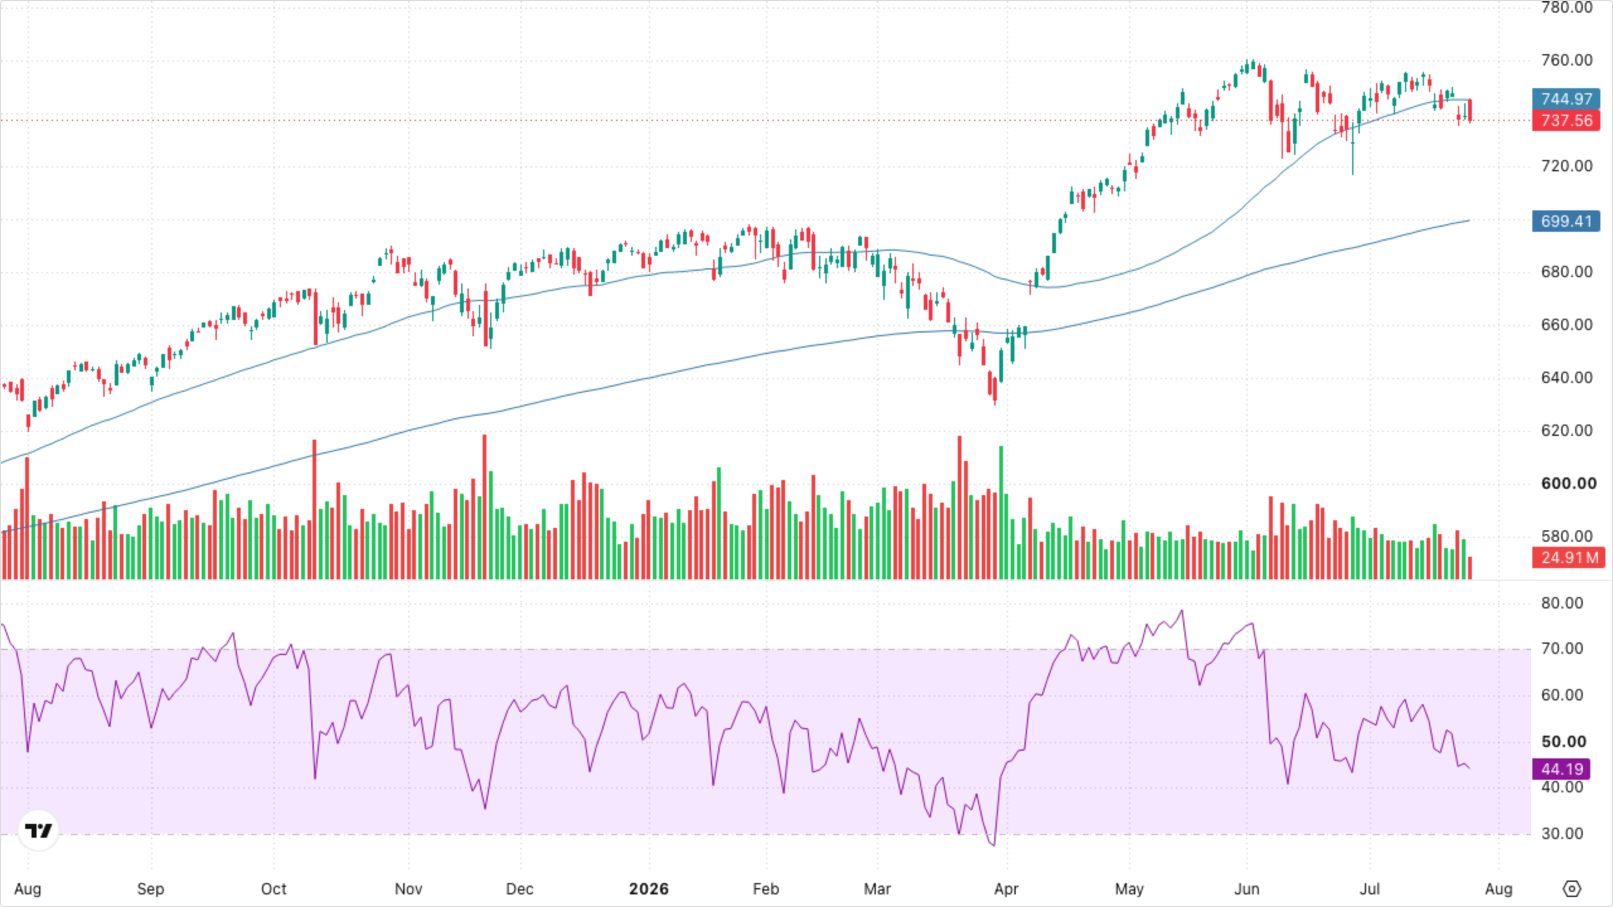Click the 680.00 price axis label
The height and width of the screenshot is (907, 1613).
pyautogui.click(x=1566, y=272)
